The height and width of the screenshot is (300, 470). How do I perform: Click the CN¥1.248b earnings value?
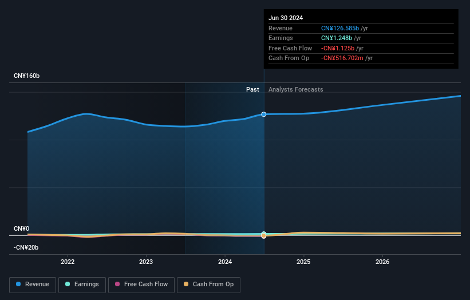[x=337, y=38]
